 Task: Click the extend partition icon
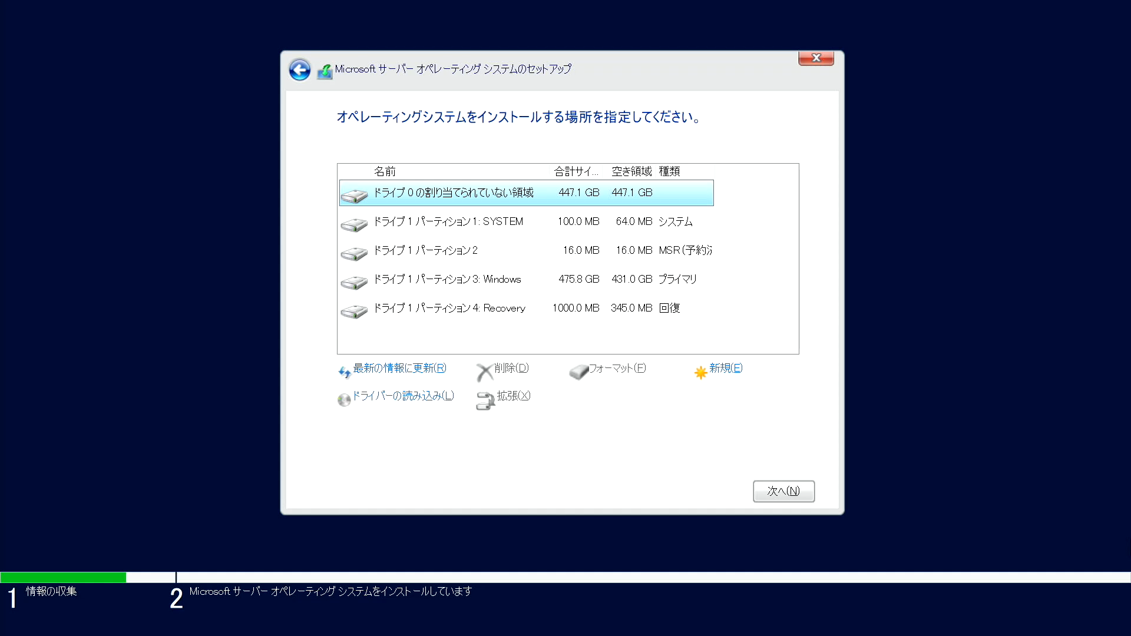pos(485,400)
